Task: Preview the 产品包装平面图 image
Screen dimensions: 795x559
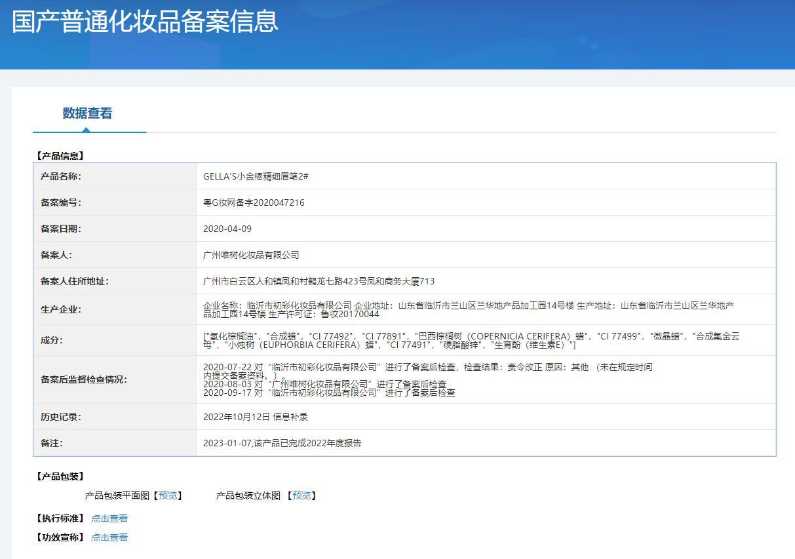Action: pyautogui.click(x=168, y=495)
